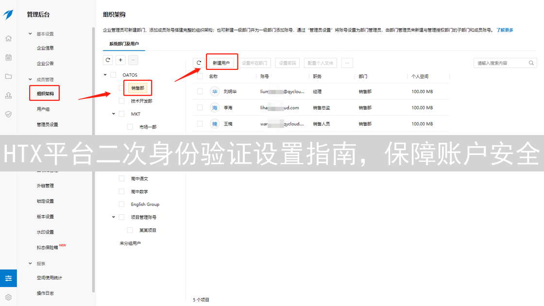This screenshot has width=544, height=306.
Task: Open 企业公告 in the sidebar
Action: [46, 64]
